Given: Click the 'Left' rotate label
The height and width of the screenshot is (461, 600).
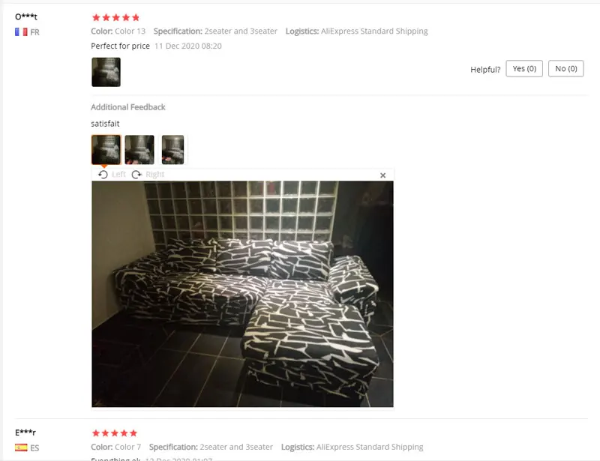Looking at the screenshot, I should pos(118,175).
